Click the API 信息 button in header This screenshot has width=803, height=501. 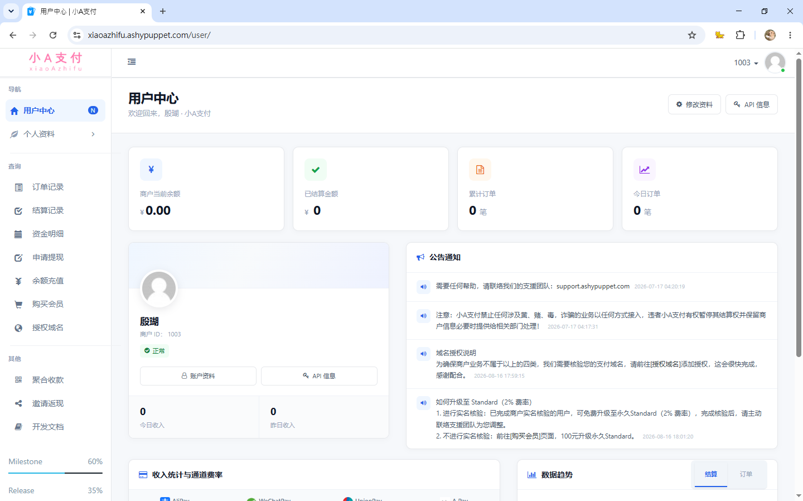752,104
